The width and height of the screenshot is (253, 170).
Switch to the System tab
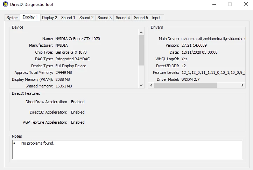(13, 18)
